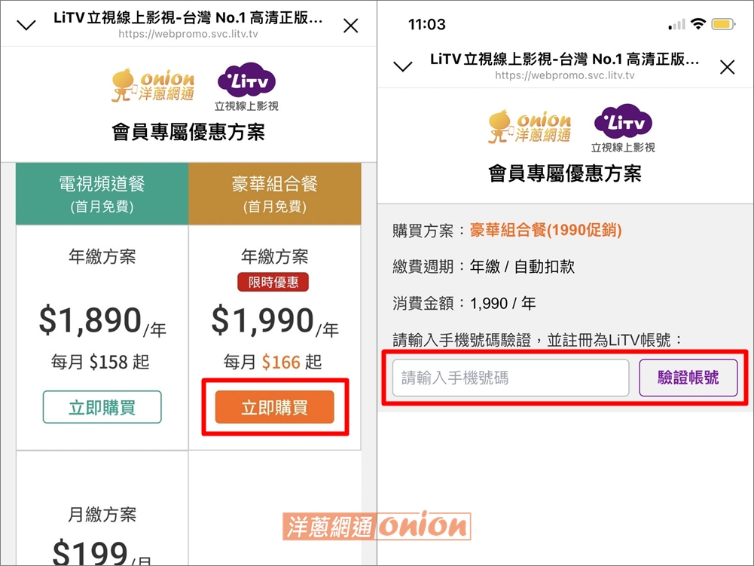Click 立即購買 under the $1,890 plan

click(101, 406)
